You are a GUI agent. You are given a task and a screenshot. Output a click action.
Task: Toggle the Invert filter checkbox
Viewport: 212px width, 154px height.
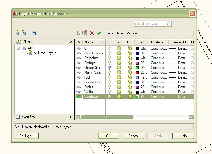click(18, 117)
